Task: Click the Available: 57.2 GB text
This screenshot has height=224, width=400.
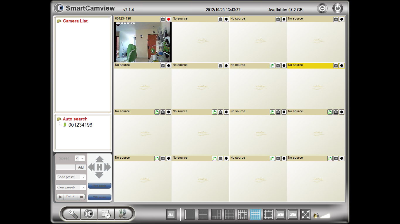Action: 286,10
